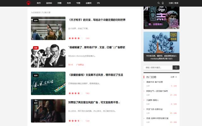Focus the sidebar keyword search field
202x126 pixels.
point(158,68)
